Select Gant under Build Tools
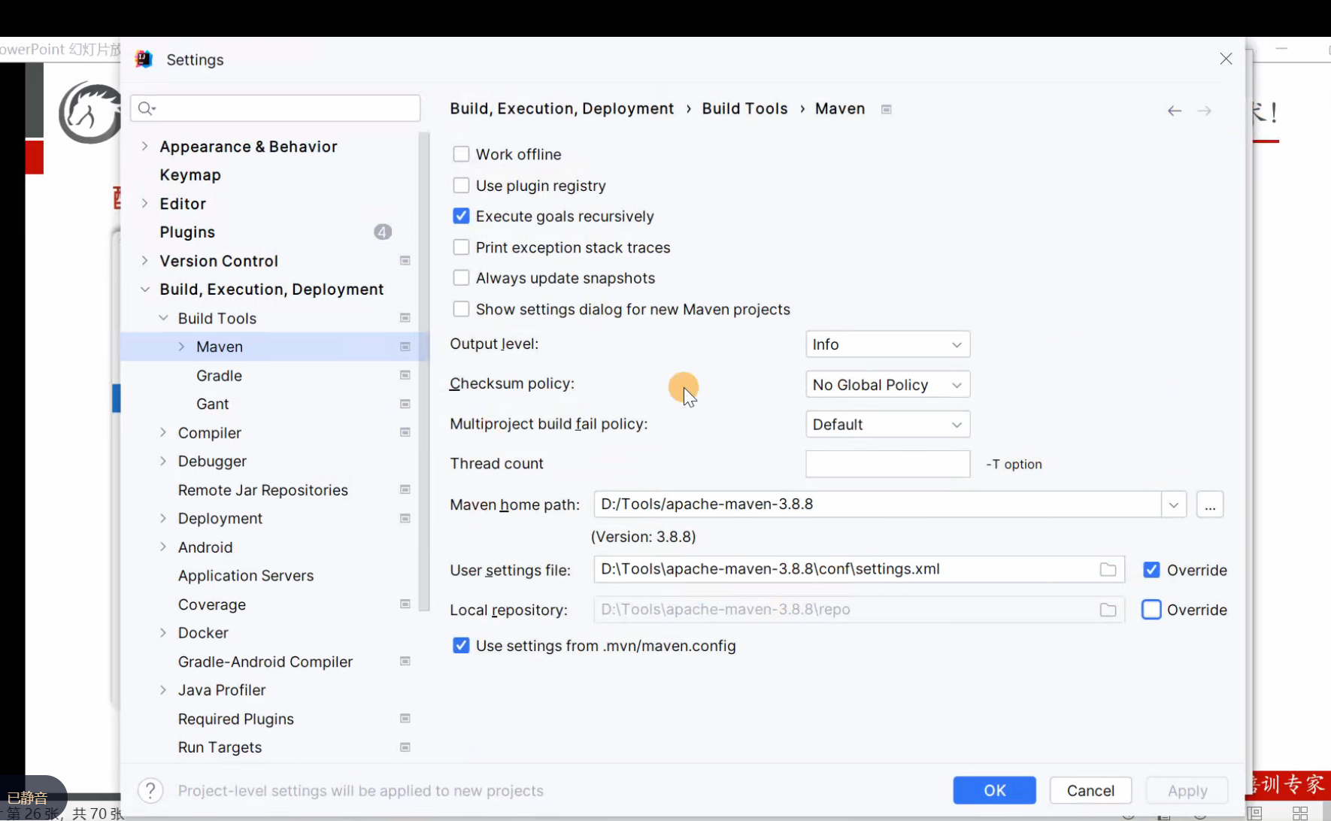Image resolution: width=1331 pixels, height=821 pixels. (212, 404)
